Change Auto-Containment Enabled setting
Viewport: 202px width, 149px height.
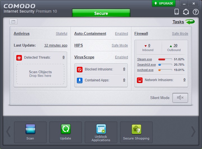coord(121,34)
